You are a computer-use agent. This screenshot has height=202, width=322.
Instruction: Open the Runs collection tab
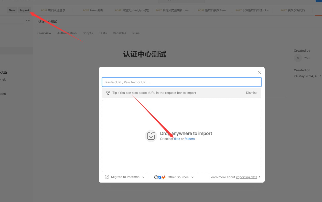136,33
